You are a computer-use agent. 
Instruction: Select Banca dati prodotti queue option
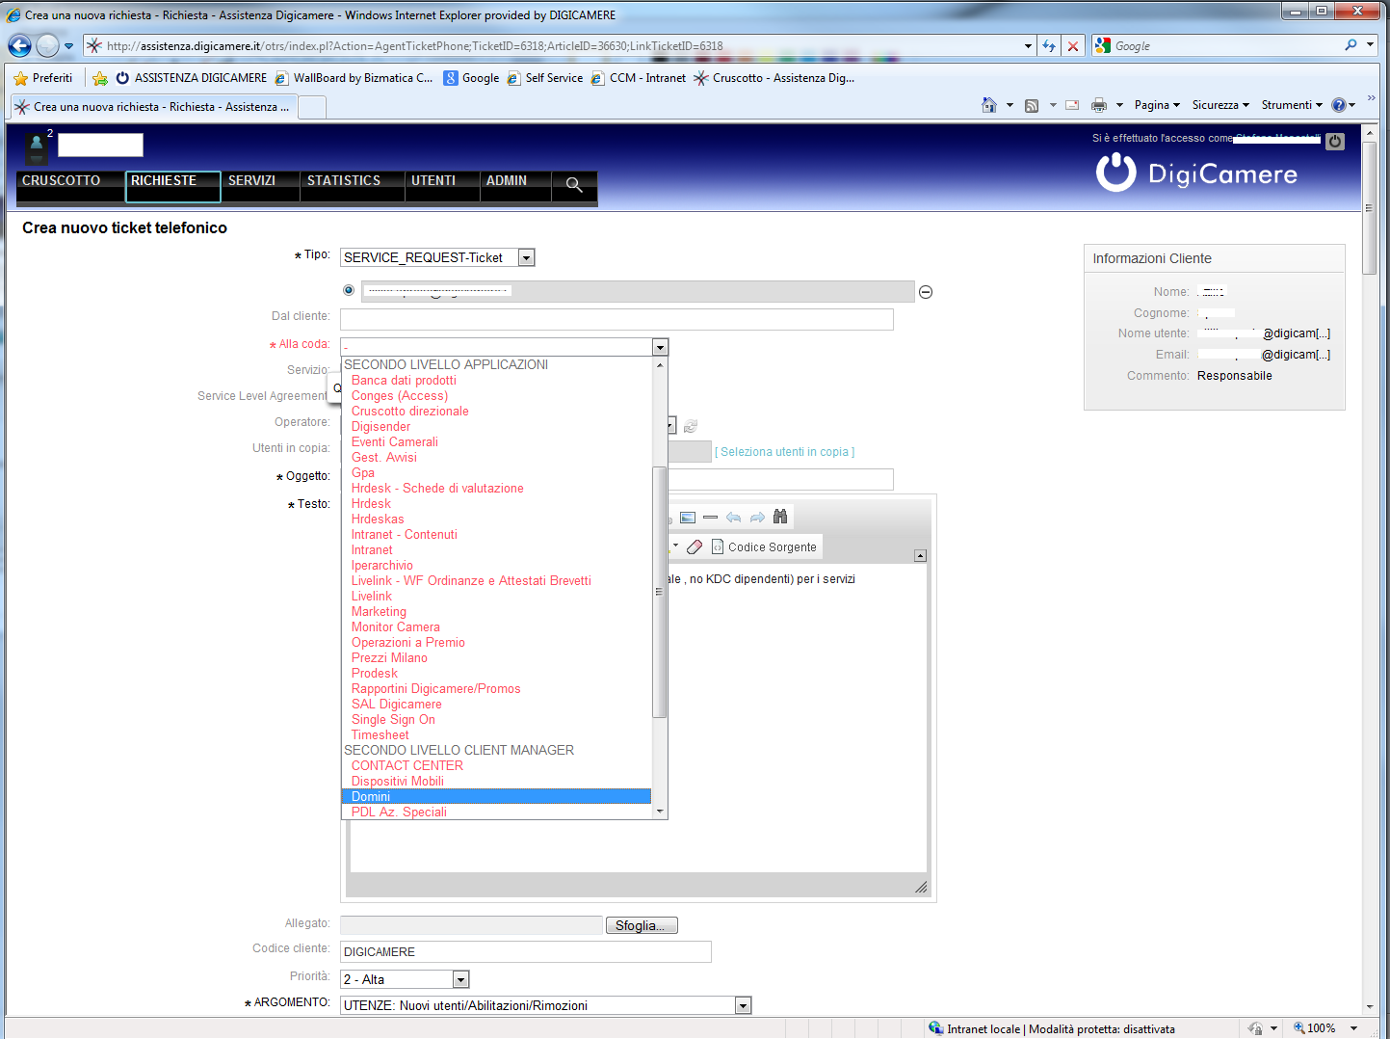[496, 380]
